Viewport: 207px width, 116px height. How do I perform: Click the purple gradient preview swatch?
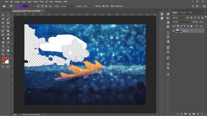(22, 6)
